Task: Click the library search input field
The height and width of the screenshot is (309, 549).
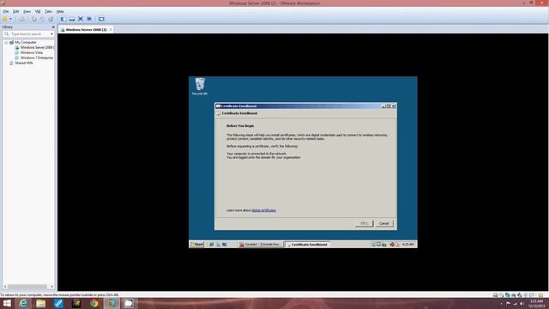Action: [28, 34]
